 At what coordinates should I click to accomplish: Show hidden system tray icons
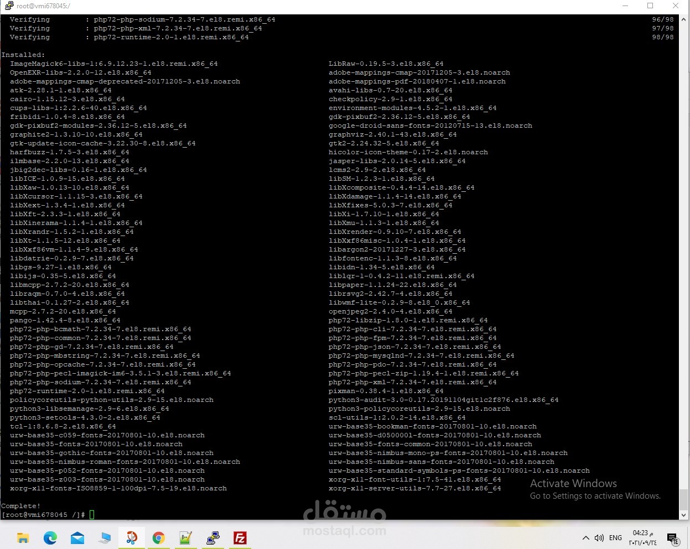pos(585,538)
